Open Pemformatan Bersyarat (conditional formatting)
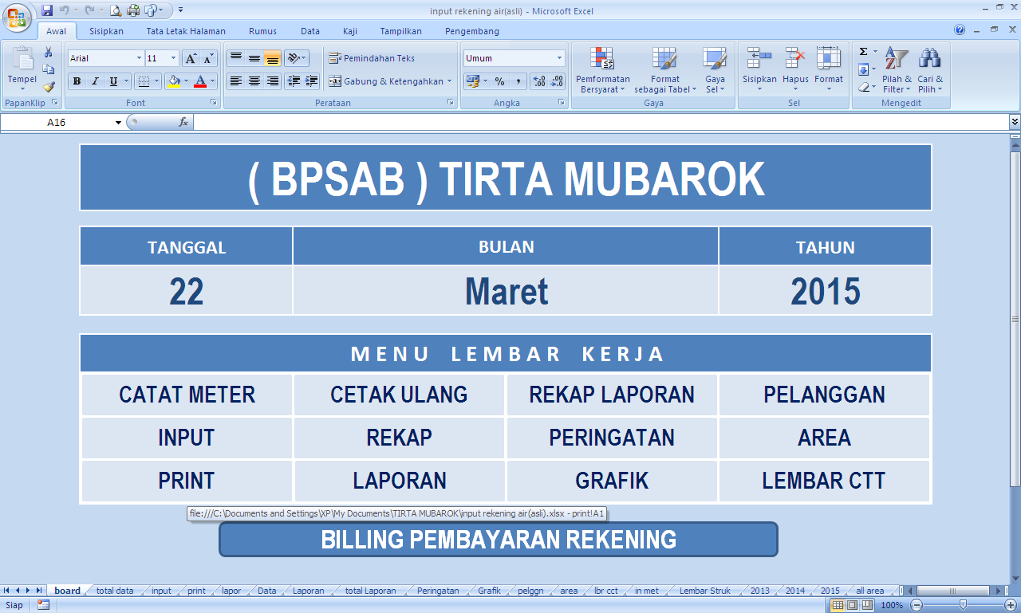1021x613 pixels. (x=604, y=70)
